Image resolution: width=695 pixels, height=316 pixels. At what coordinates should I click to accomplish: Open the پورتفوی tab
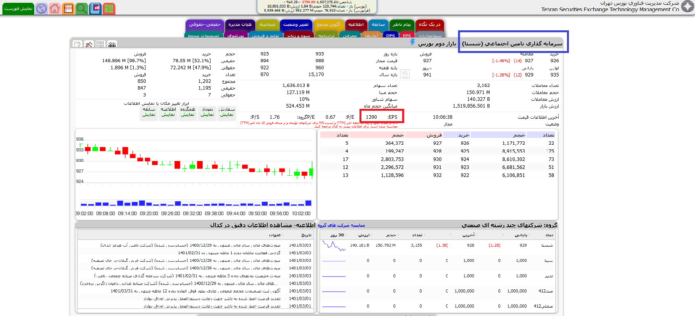coord(235,35)
